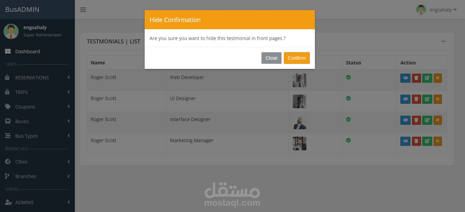
Task: Click the user avatar in the top bar
Action: coord(421,9)
